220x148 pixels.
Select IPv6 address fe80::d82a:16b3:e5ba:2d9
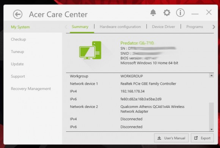[141, 99]
